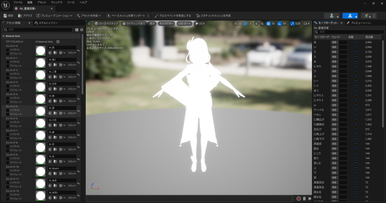The height and width of the screenshot is (203, 386).
Task: Enable ハイライト checkbox for エレメント 2
Action: (8, 74)
